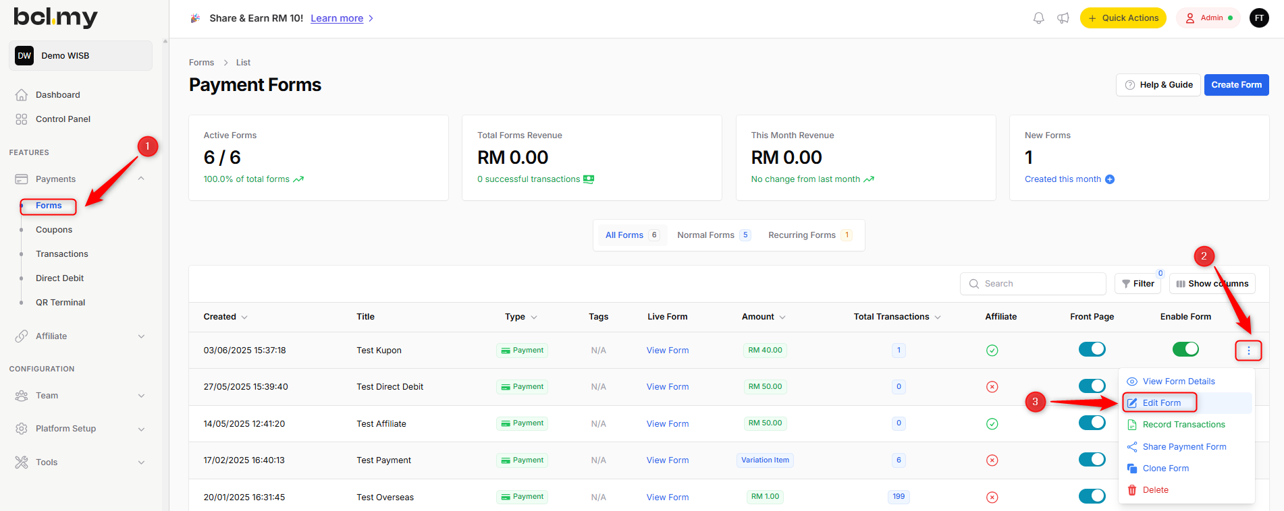Open QR Terminal in the sidebar
Viewport: 1284px width, 511px height.
pos(61,303)
